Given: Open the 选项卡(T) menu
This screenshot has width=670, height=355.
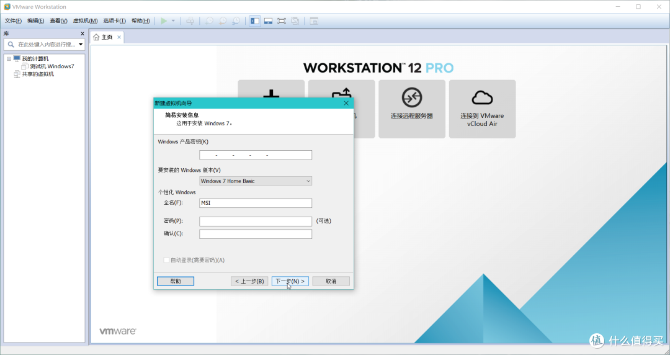Looking at the screenshot, I should (x=115, y=20).
